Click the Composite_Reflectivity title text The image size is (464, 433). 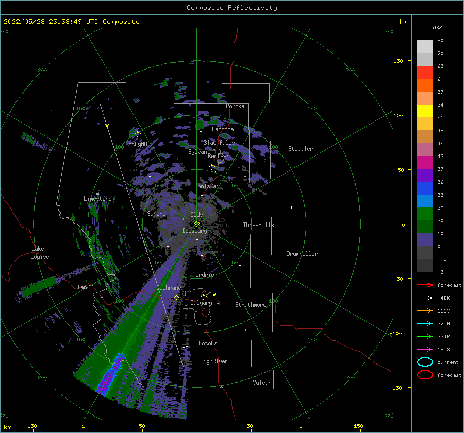point(231,8)
